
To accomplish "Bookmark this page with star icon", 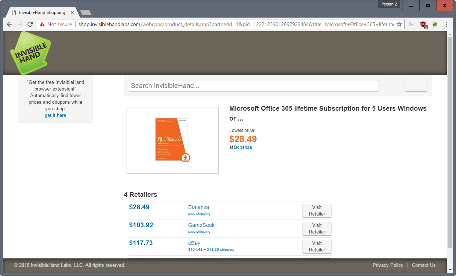I will (x=399, y=24).
